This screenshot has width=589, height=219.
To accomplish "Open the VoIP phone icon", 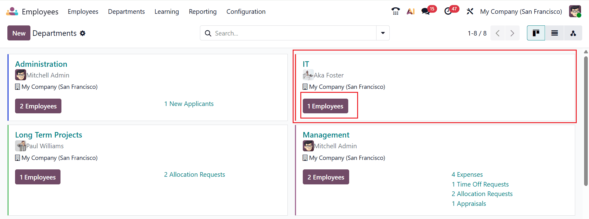I will coord(396,12).
